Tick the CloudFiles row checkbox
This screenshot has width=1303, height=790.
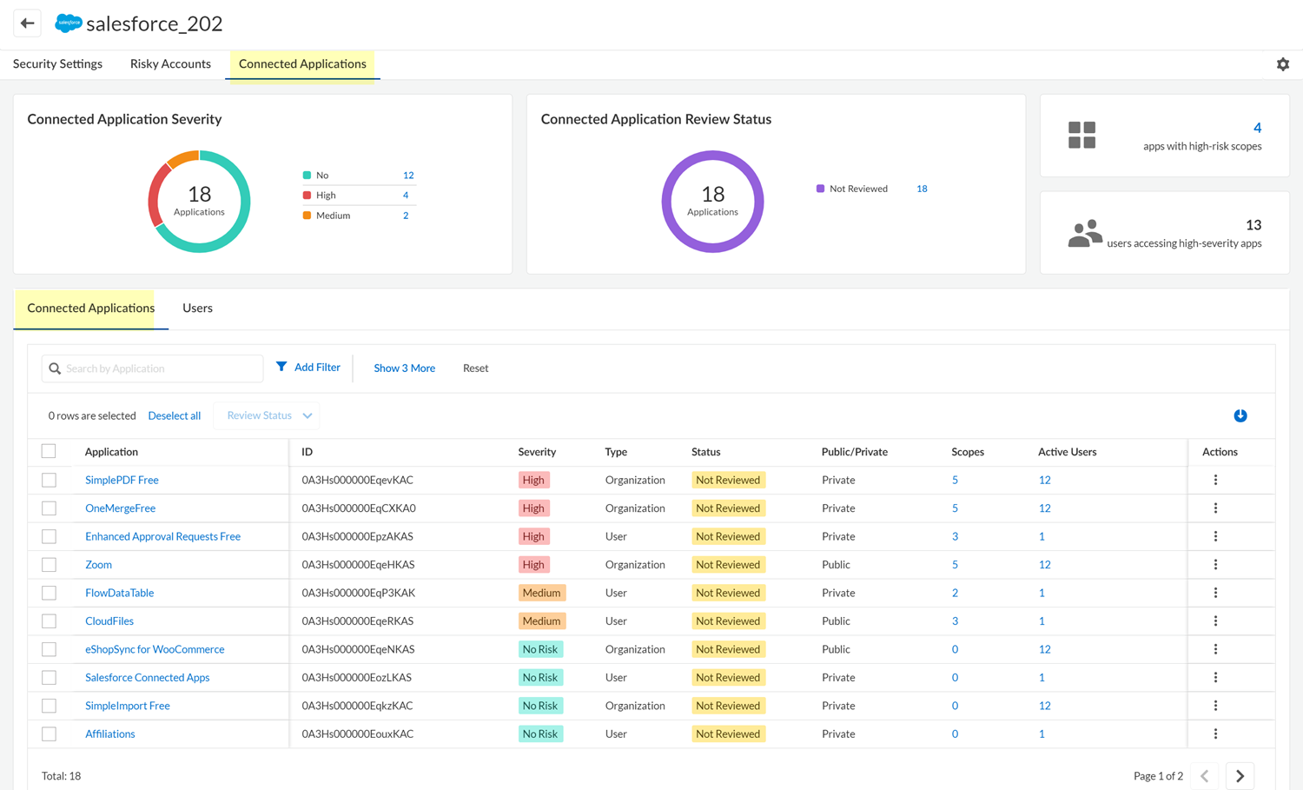coord(49,621)
